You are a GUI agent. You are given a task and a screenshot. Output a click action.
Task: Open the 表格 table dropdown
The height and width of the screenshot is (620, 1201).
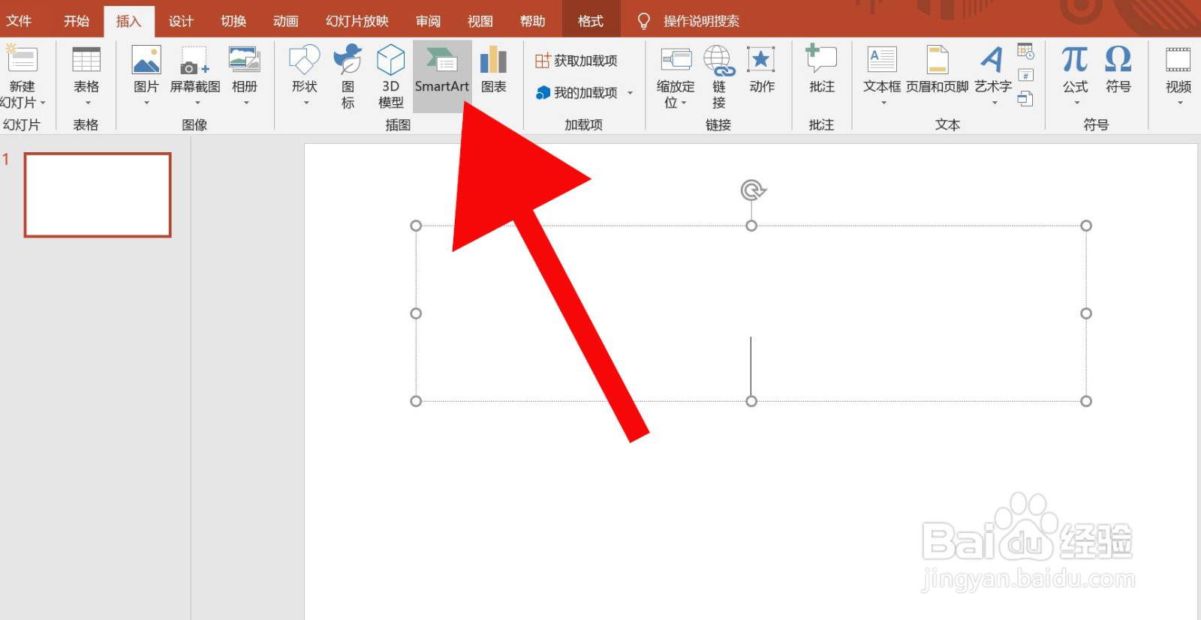87,103
